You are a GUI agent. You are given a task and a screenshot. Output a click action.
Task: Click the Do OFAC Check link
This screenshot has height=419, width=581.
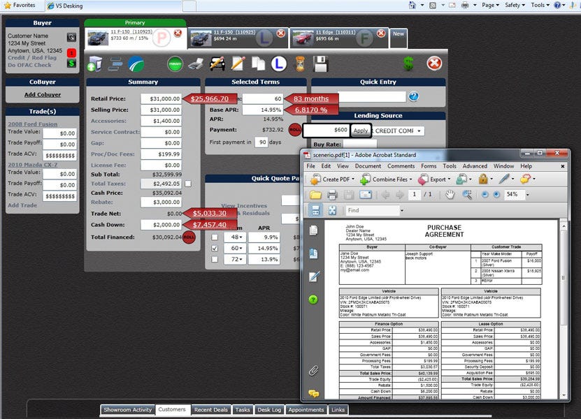click(x=29, y=65)
